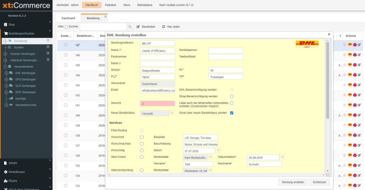Click the Gewicht input field
The height and width of the screenshot is (190, 365).
pos(158,103)
